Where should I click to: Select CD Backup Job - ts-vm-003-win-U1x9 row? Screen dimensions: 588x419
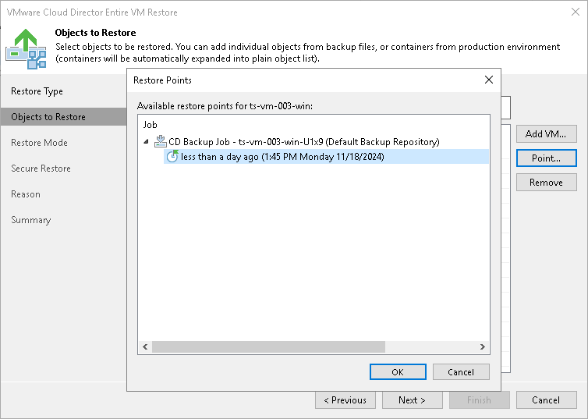[304, 142]
